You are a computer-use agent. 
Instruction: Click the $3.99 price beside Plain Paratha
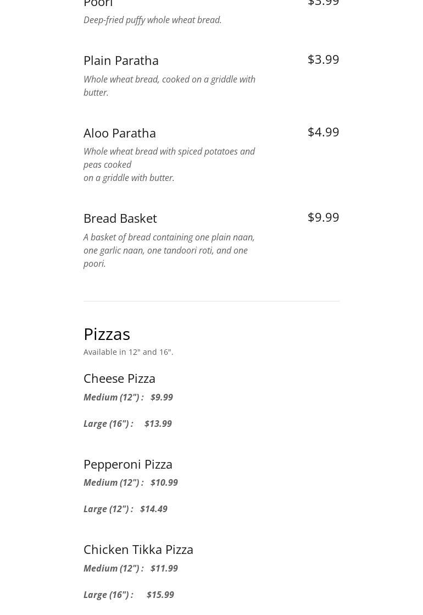(323, 59)
